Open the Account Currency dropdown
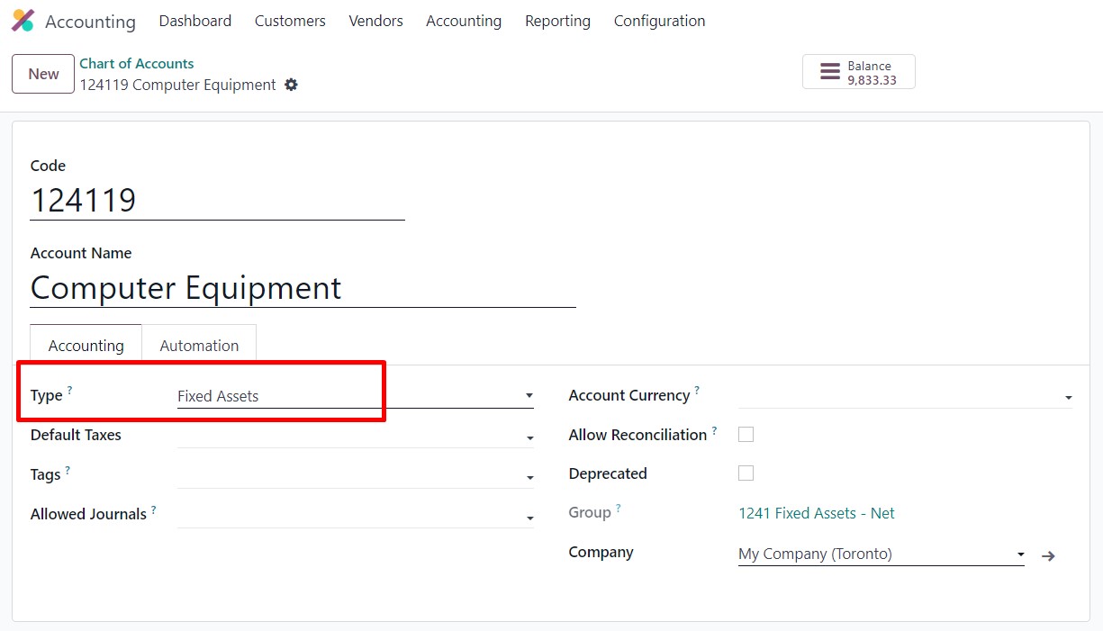 [x=905, y=396]
